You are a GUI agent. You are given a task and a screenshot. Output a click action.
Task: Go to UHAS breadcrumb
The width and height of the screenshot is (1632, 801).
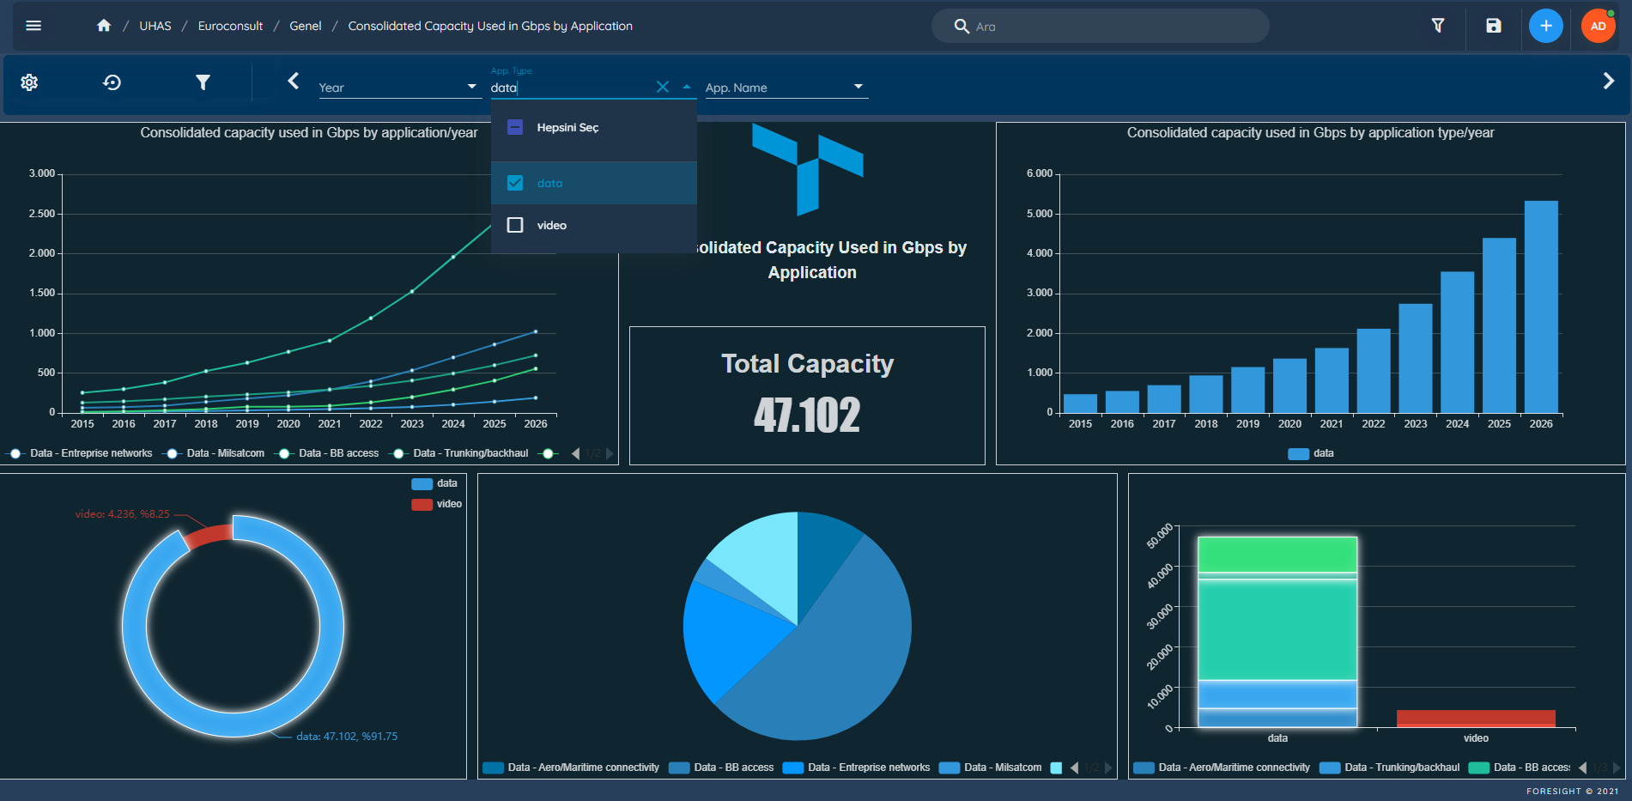click(155, 26)
